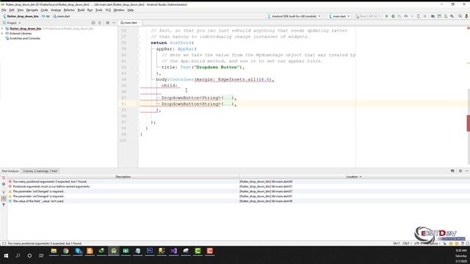Open the Navigate menu
This screenshot has height=264, width=470.
point(32,10)
